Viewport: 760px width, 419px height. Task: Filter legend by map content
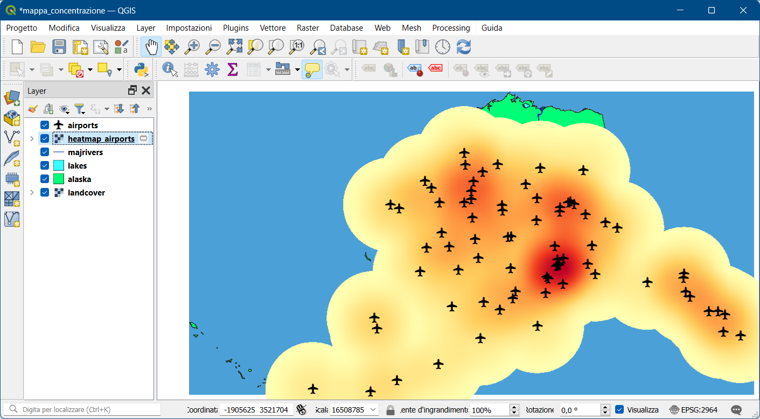pyautogui.click(x=80, y=109)
